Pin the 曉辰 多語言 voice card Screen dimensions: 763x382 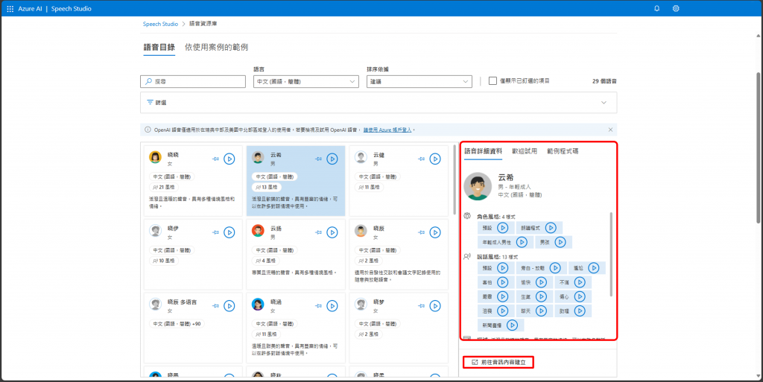click(215, 306)
